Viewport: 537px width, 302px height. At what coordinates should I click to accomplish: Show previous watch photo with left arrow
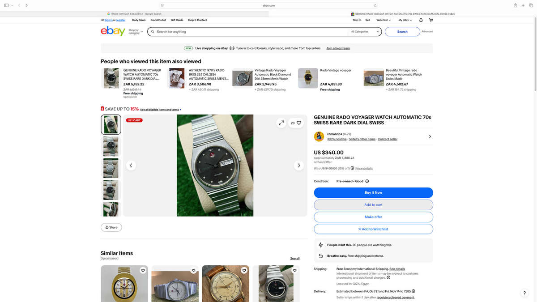click(x=131, y=166)
